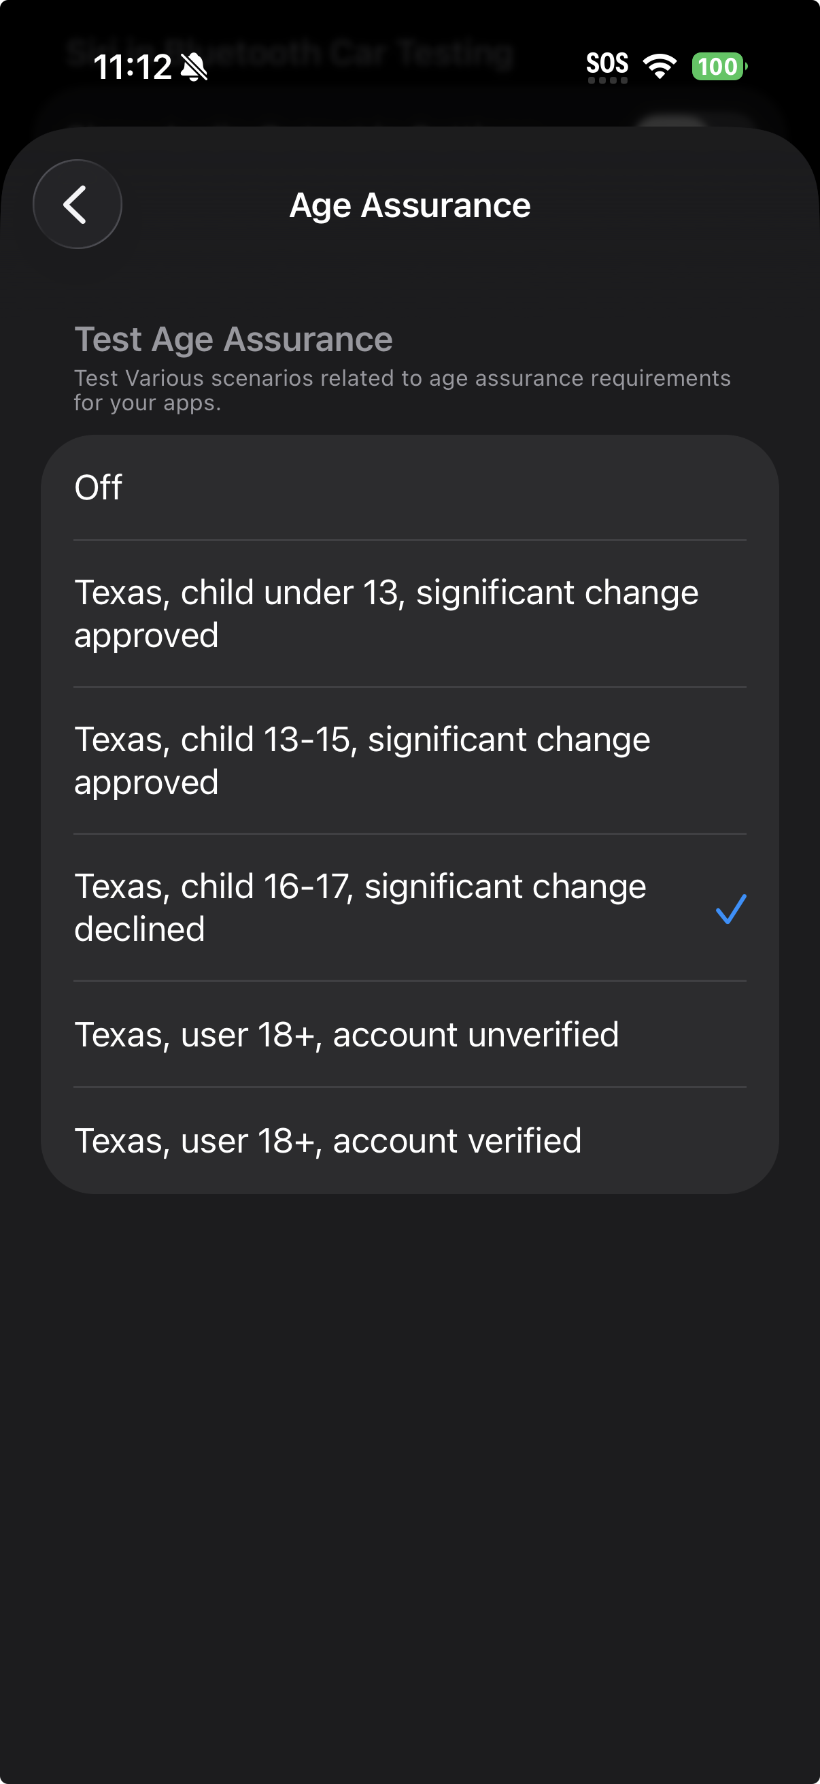Image resolution: width=820 pixels, height=1784 pixels.
Task: Tap the Test Age Assurance section header
Action: click(x=233, y=340)
